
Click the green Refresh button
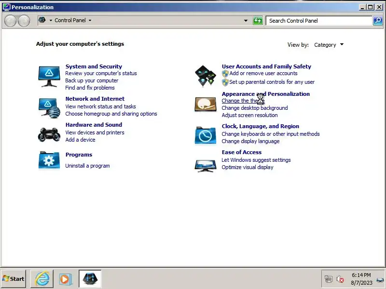click(x=258, y=21)
